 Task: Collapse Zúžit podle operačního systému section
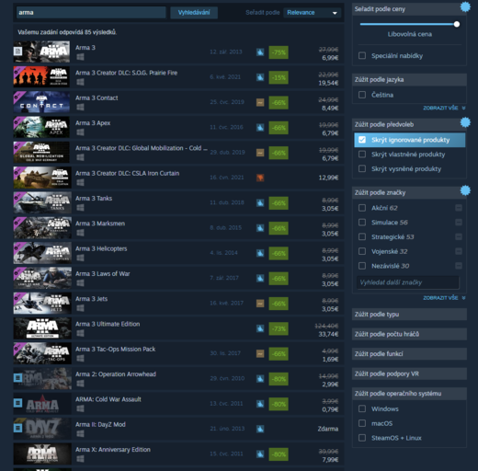coord(409,394)
